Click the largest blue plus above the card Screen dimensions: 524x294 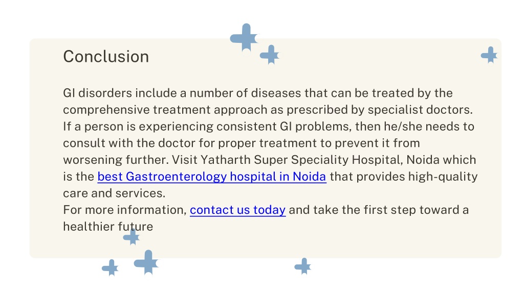[245, 38]
